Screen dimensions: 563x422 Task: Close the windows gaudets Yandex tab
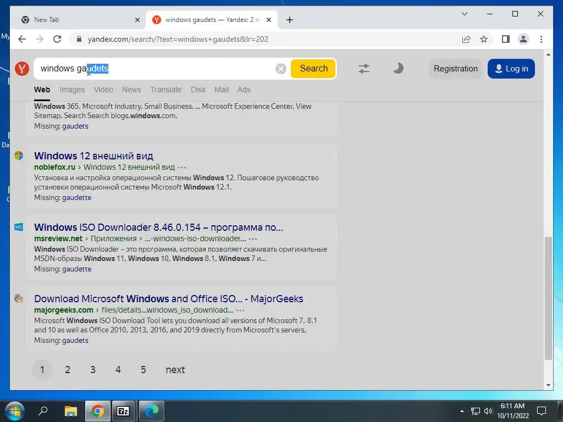pyautogui.click(x=268, y=20)
